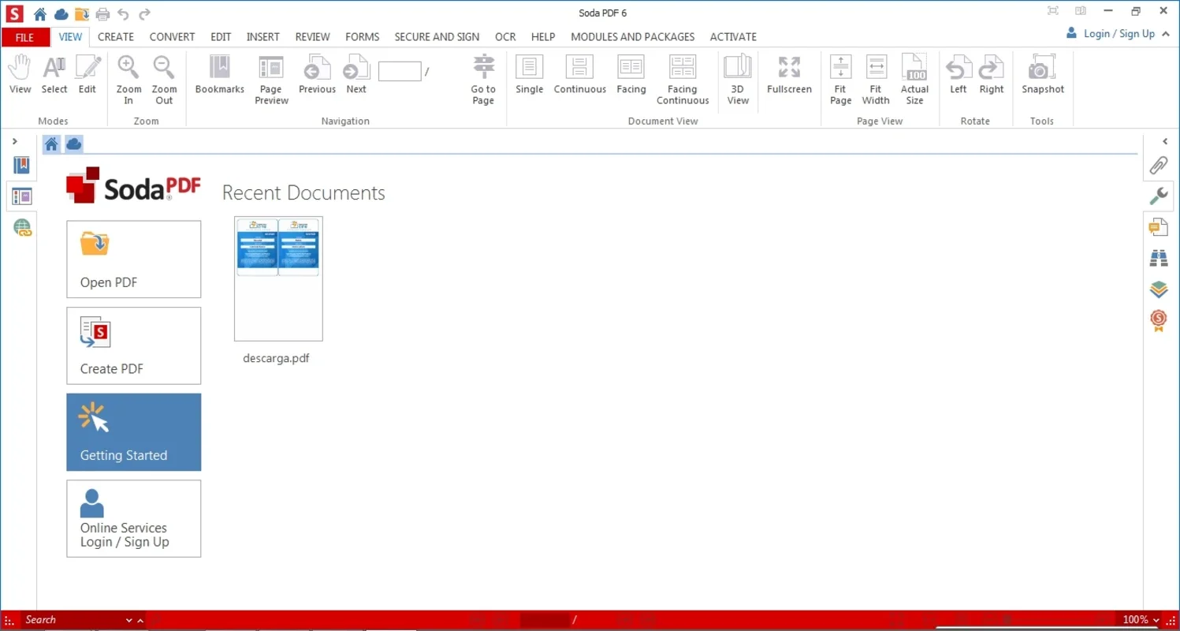
Task: Click the Undo arrow in title bar
Action: click(x=123, y=13)
